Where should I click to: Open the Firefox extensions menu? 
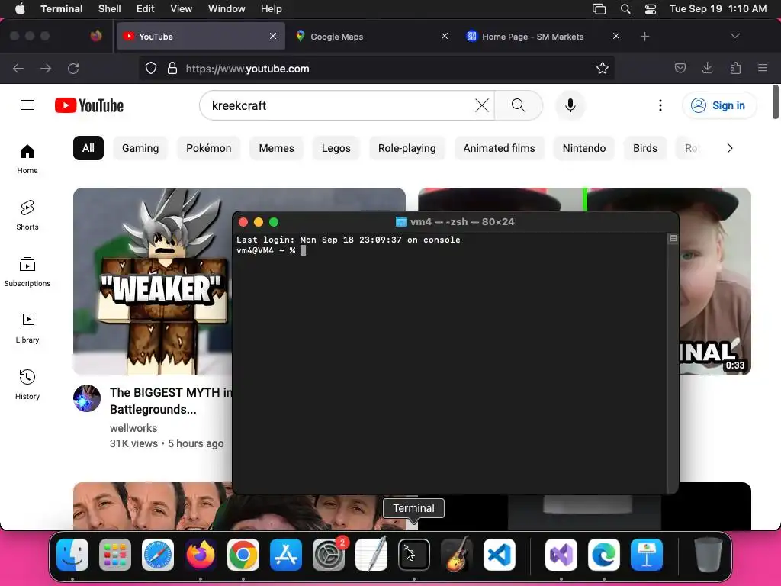tap(735, 68)
